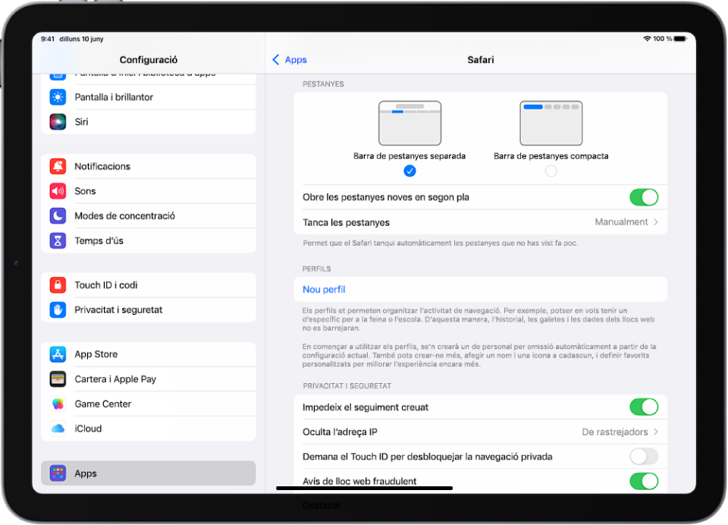Viewport: 728px width, 525px height.
Task: Tap the Wi-Fi status icon
Action: [x=647, y=39]
